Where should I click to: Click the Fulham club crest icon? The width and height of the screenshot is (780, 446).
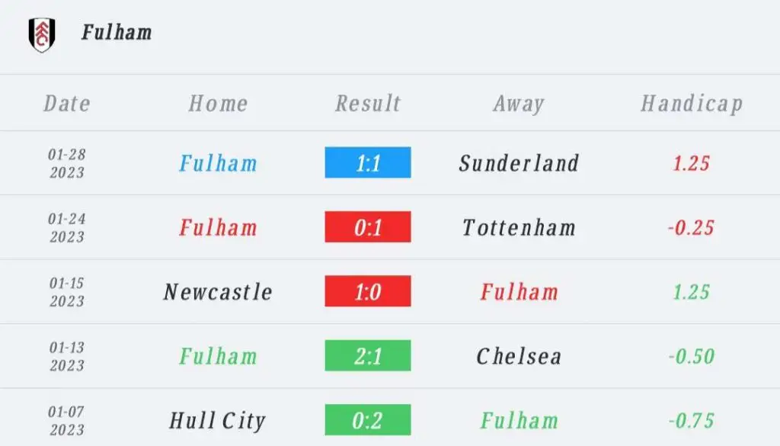(42, 35)
